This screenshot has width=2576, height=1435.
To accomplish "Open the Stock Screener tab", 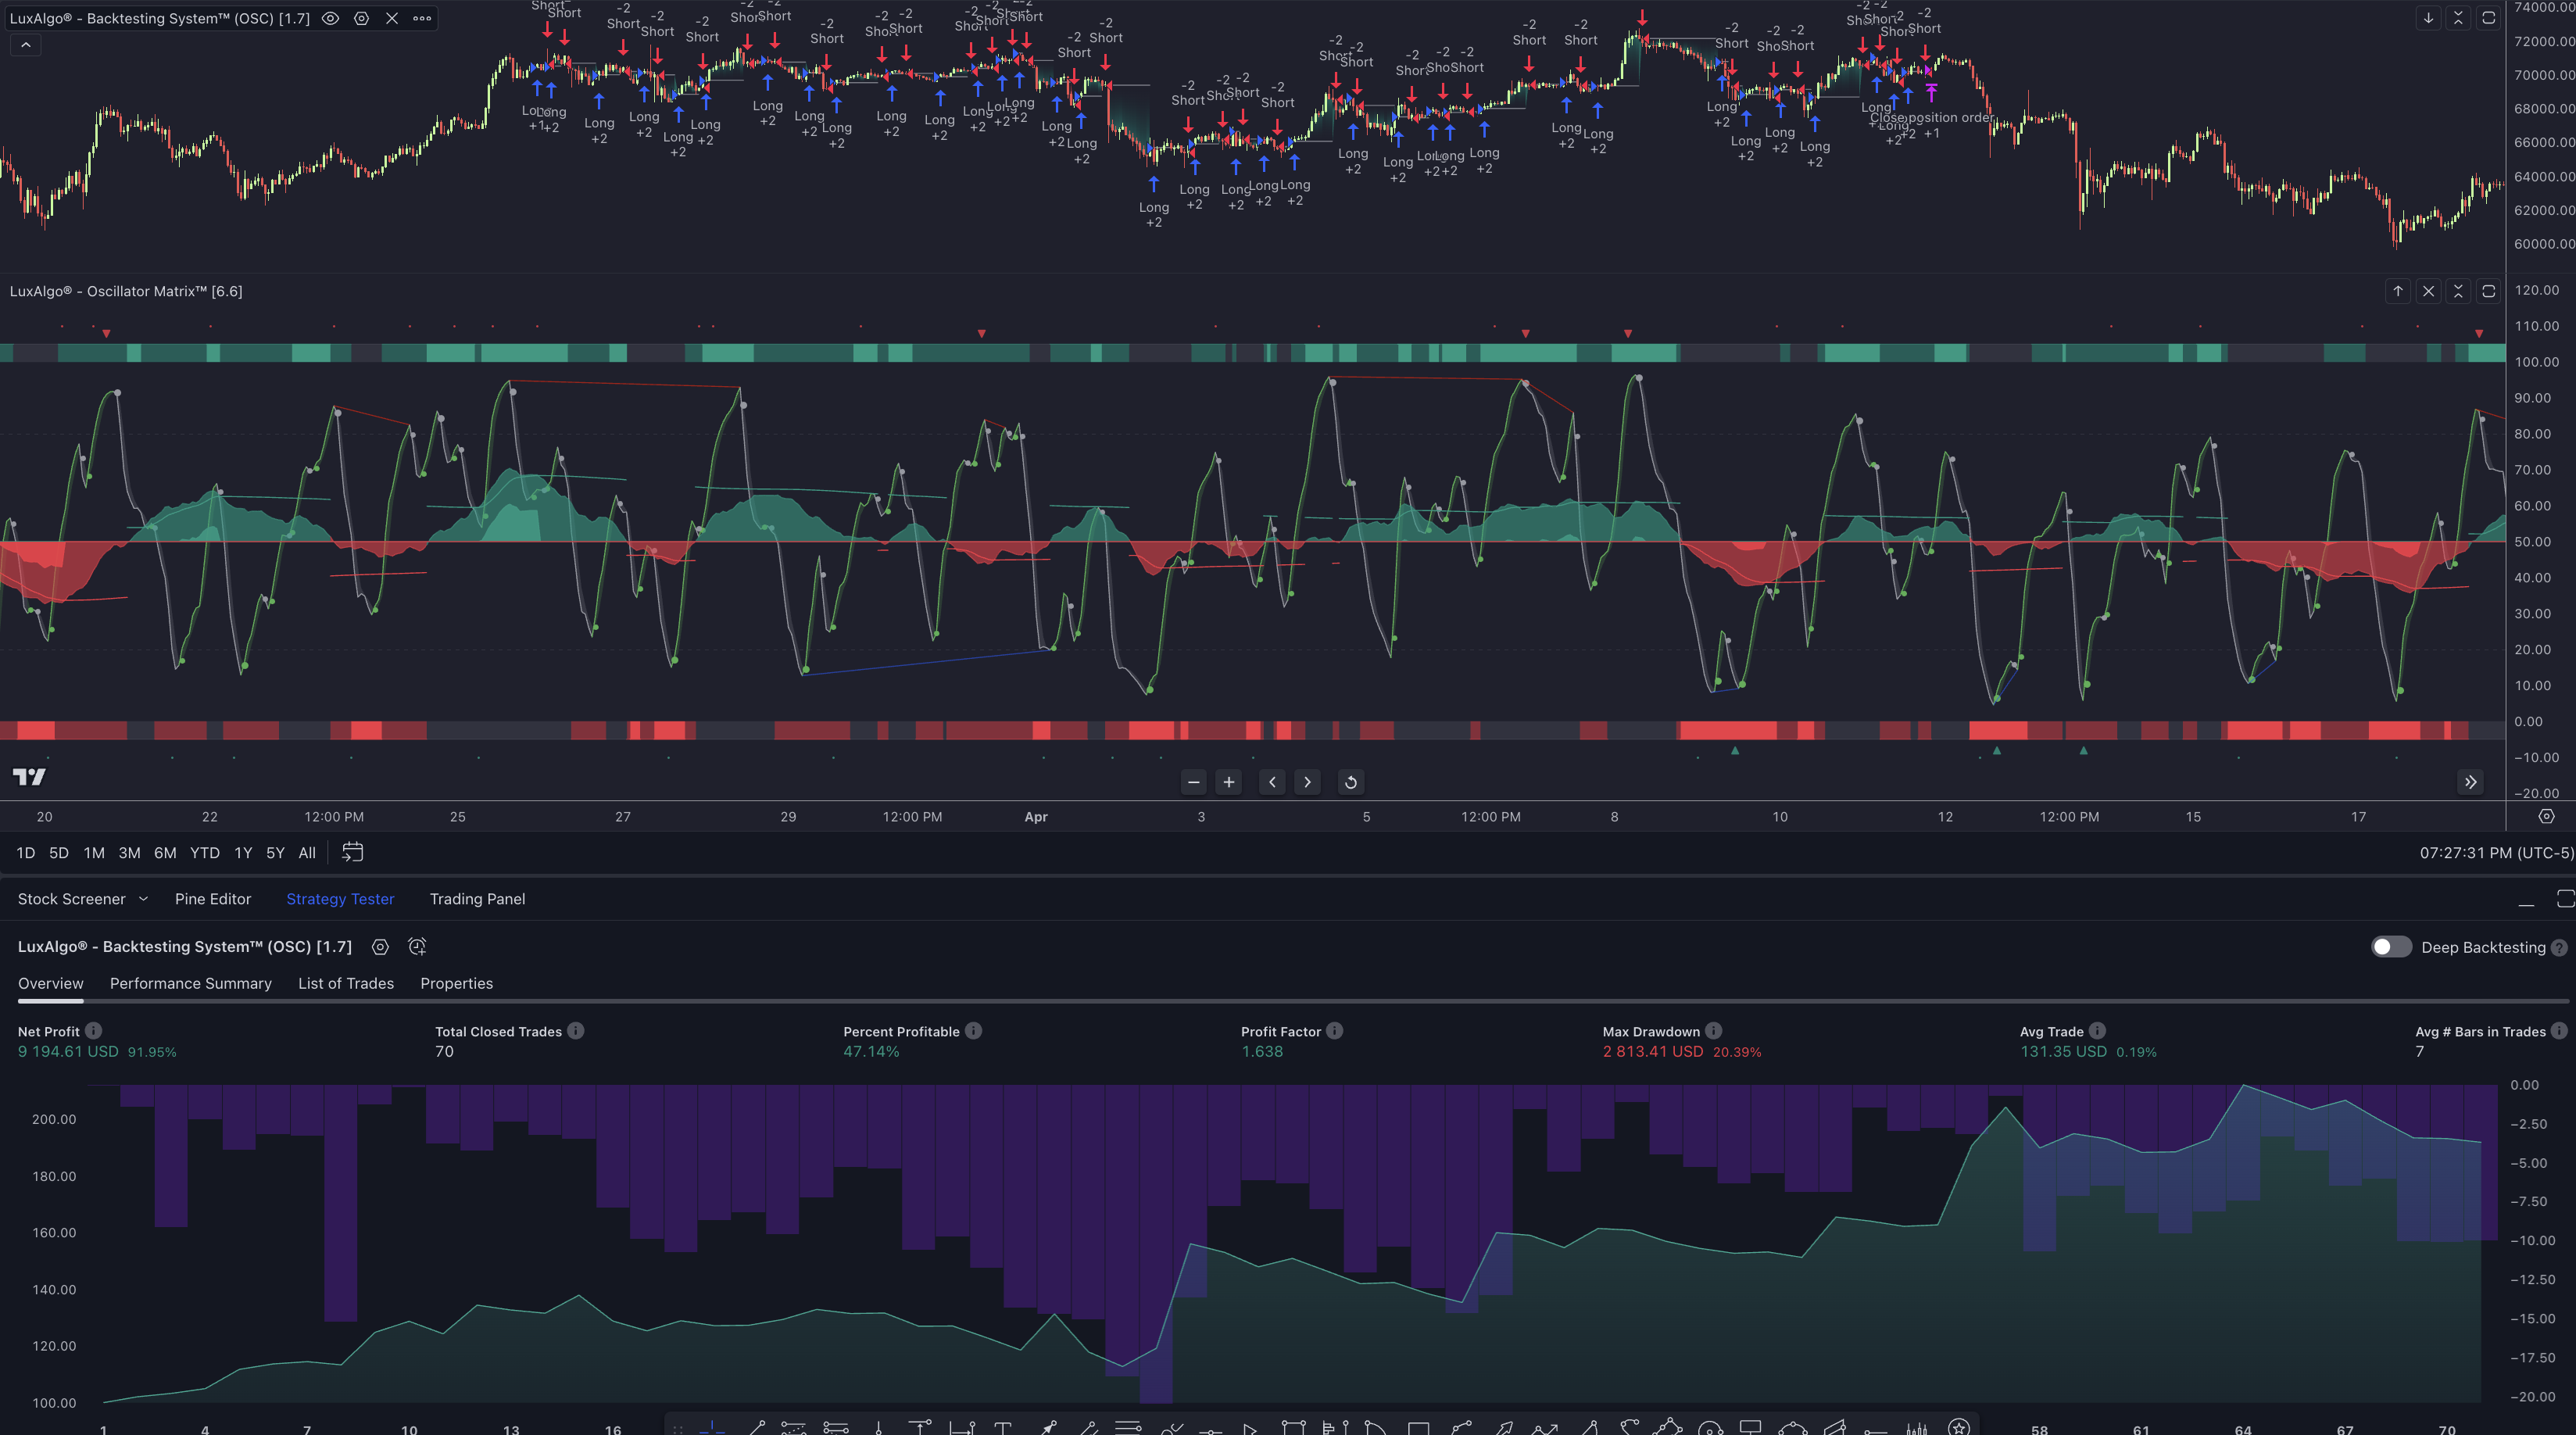I will (71, 899).
